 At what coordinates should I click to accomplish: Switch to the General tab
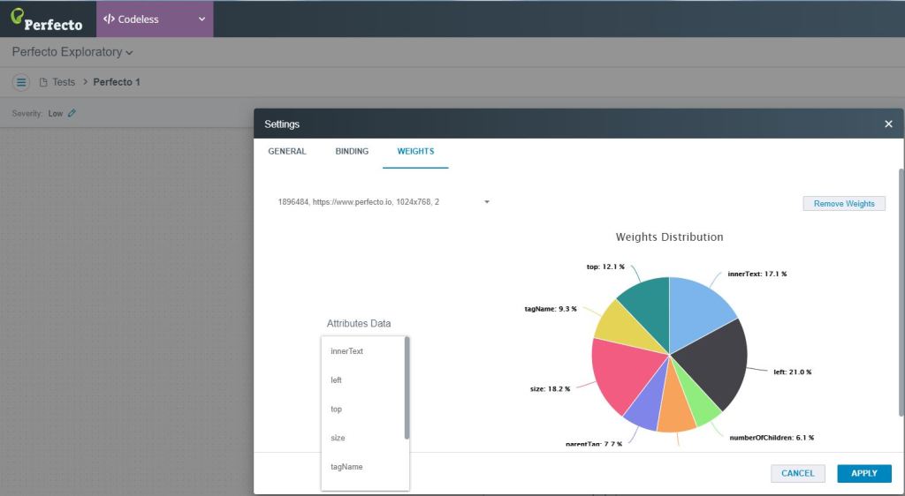click(x=287, y=151)
